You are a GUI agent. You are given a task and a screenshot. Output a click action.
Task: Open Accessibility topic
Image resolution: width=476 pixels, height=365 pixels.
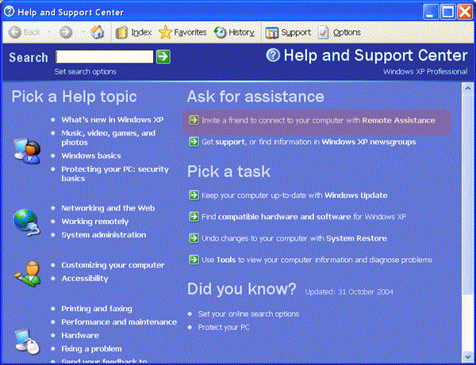(x=85, y=279)
